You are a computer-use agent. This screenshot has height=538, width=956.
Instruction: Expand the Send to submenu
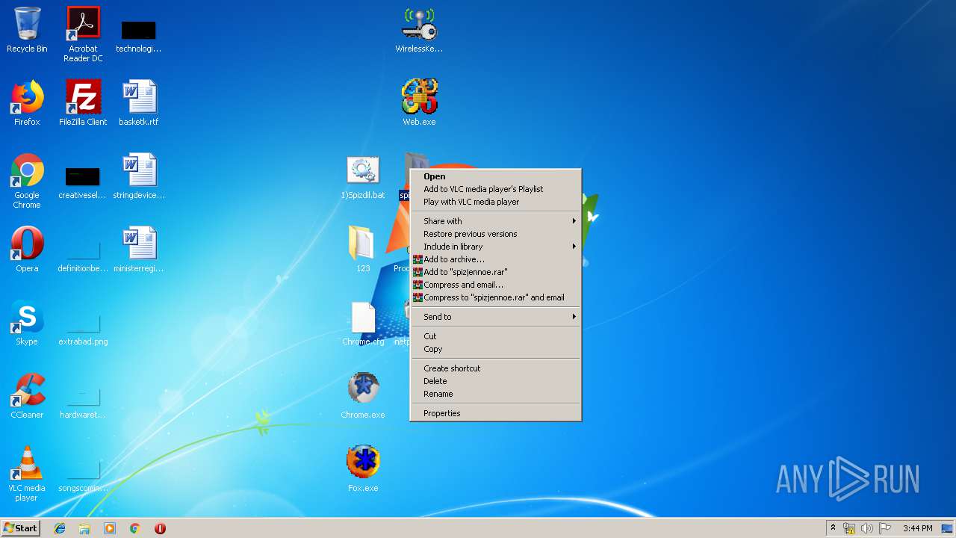click(x=495, y=317)
